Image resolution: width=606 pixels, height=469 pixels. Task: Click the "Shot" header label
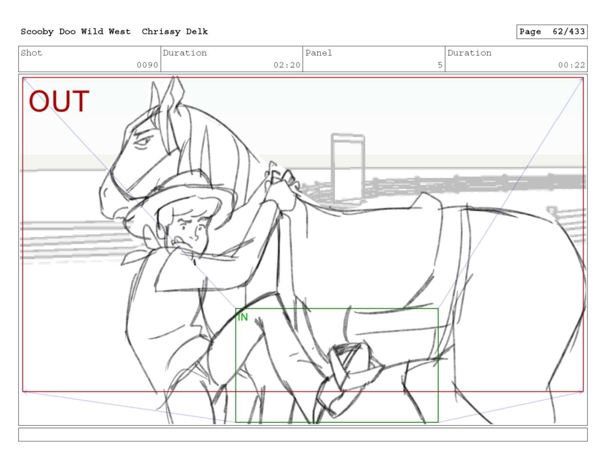[31, 53]
